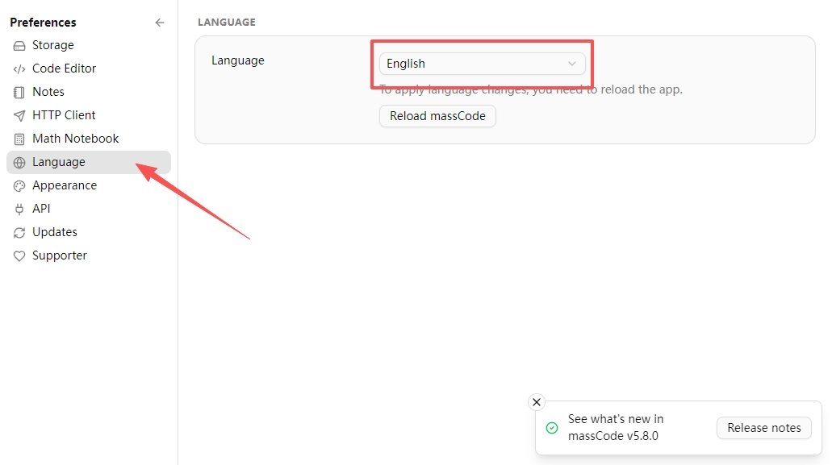Dismiss the massCode v5.8.0 notification
The height and width of the screenshot is (465, 832).
click(537, 402)
